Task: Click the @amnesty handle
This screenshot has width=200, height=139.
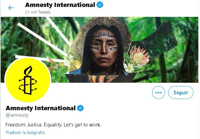Action: [17, 115]
